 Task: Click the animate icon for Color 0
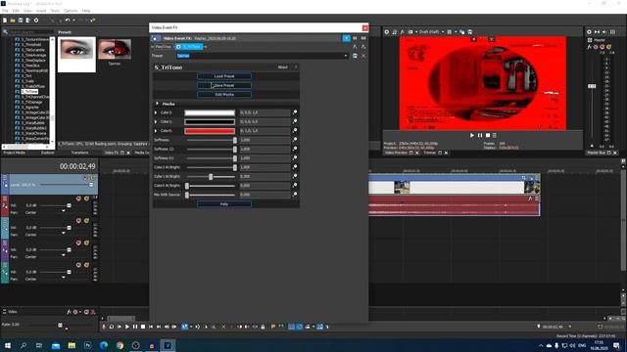(x=295, y=131)
